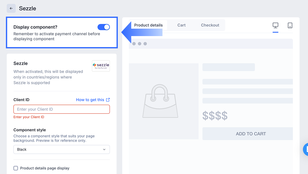The image size is (308, 174).
Task: Switch to the Cart tab
Action: (181, 25)
